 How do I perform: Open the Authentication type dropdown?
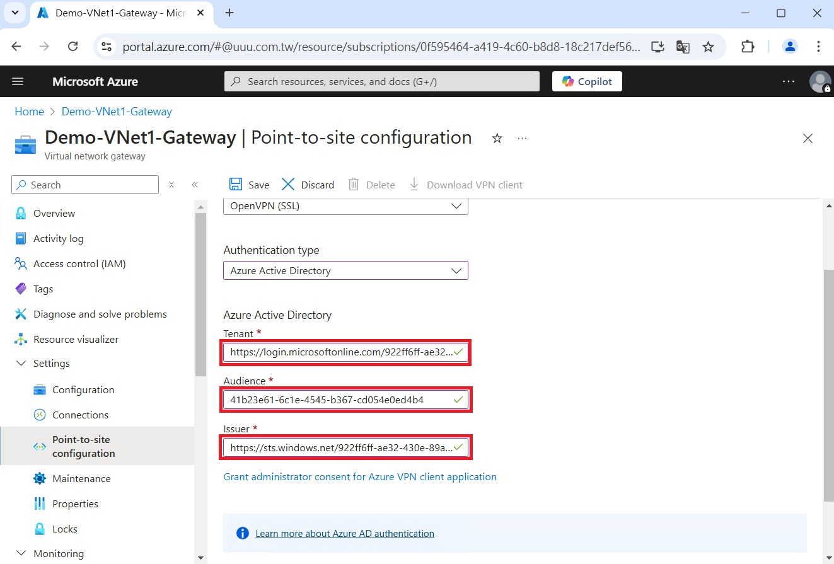click(345, 270)
